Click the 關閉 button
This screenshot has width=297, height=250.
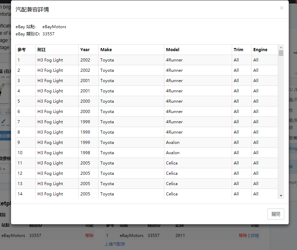276,214
